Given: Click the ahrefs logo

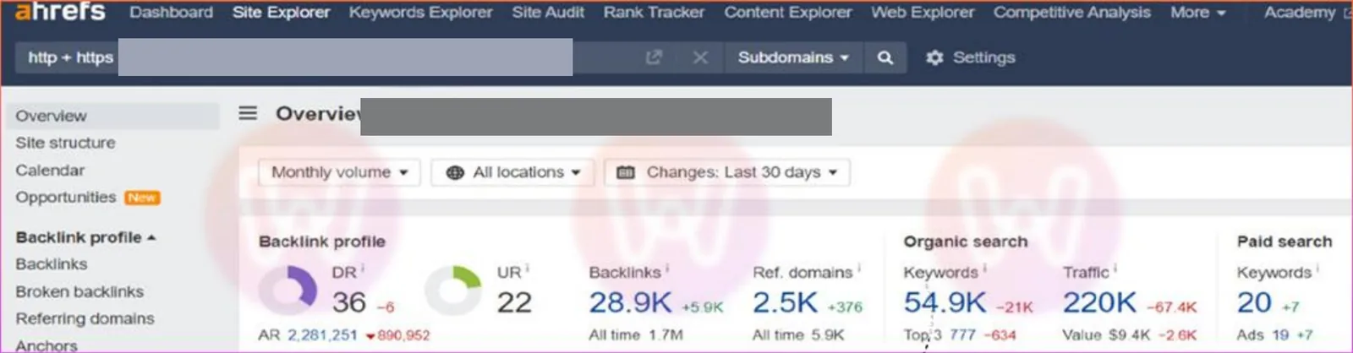Looking at the screenshot, I should click(x=60, y=11).
